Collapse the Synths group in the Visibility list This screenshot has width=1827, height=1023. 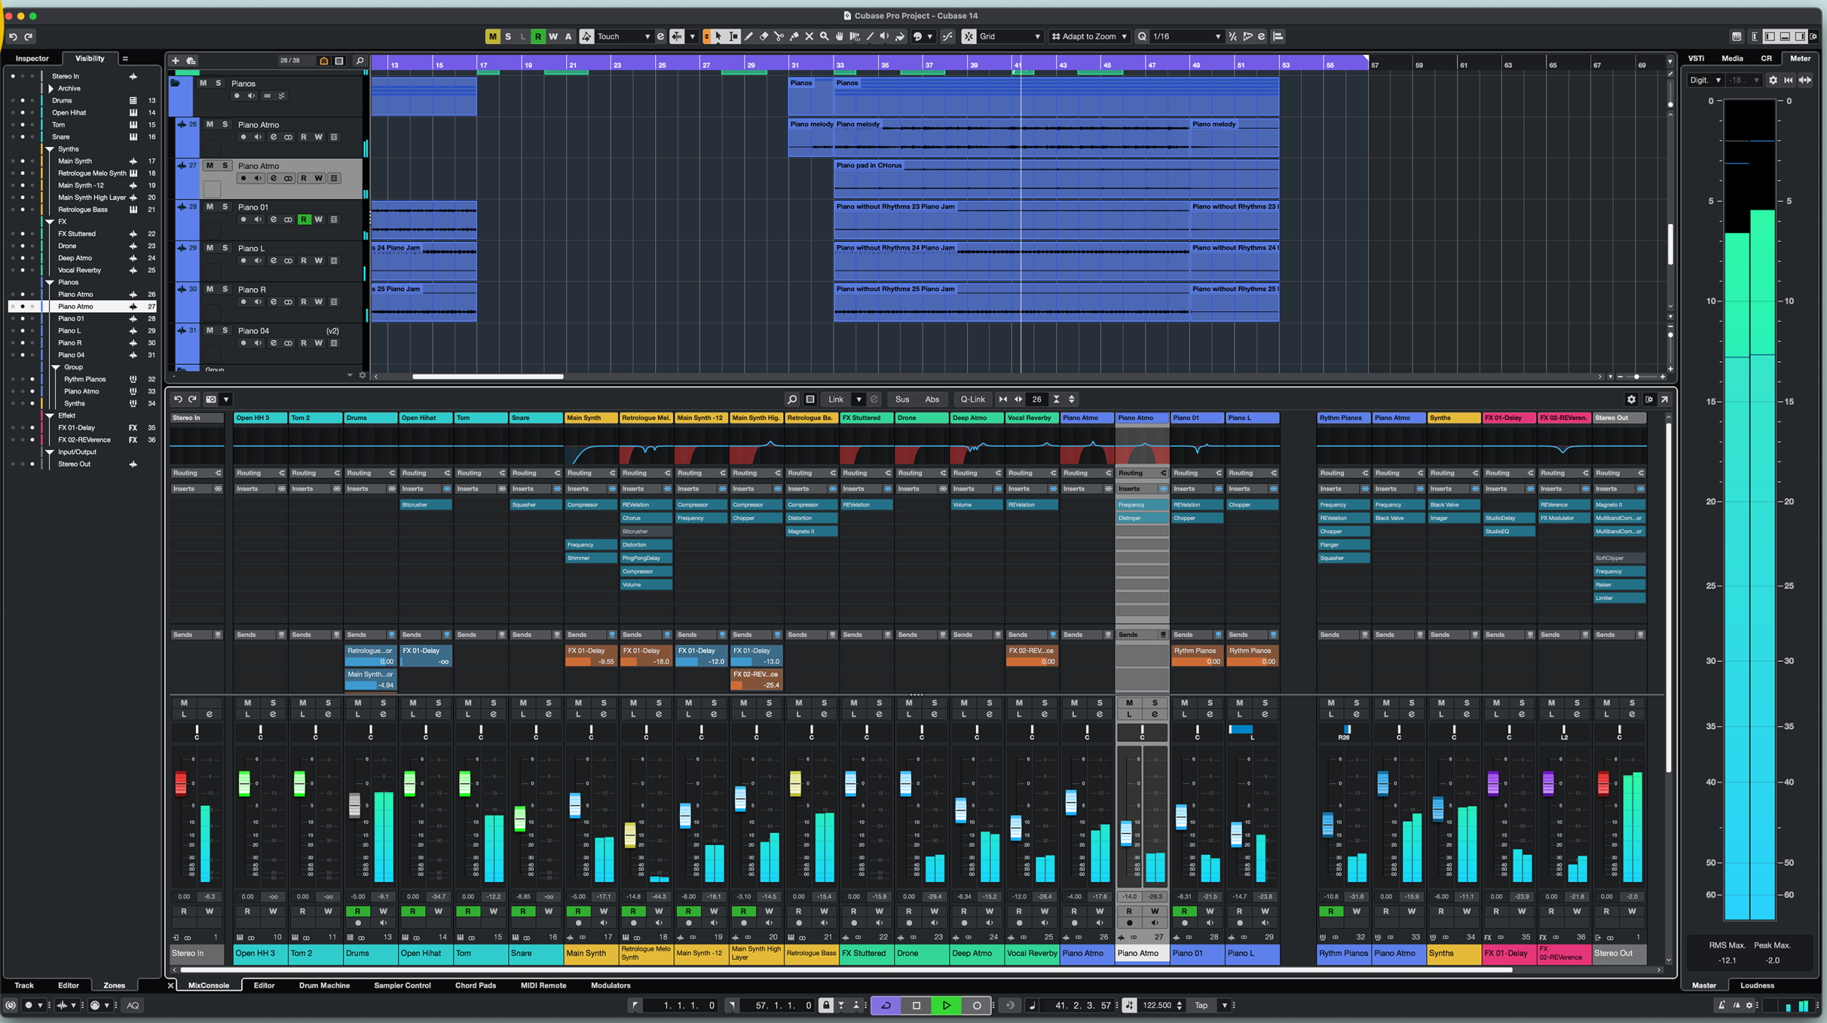(x=48, y=148)
